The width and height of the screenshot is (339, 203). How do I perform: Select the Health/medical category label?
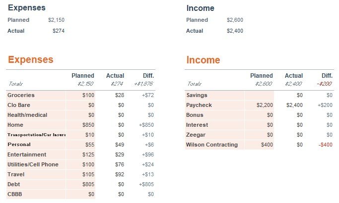27,115
